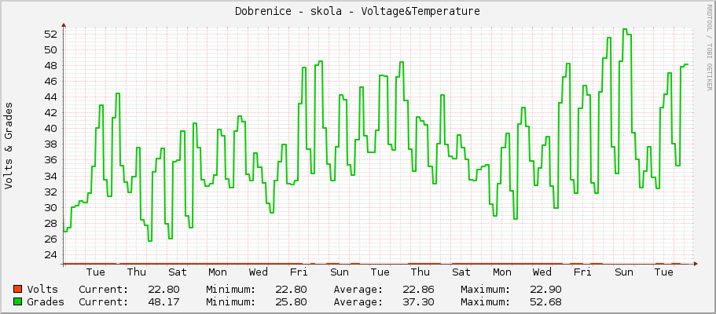Click the y-axis tick label 26
This screenshot has width=716, height=314.
[x=50, y=239]
